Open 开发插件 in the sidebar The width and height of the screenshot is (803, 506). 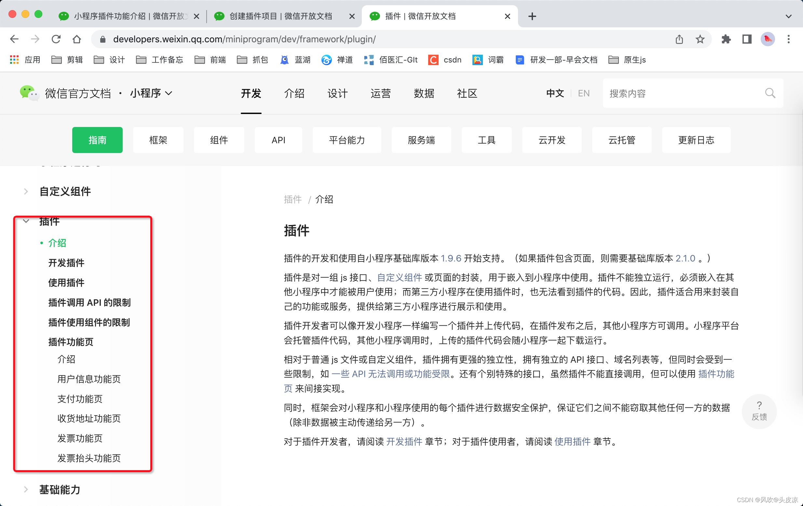click(66, 263)
